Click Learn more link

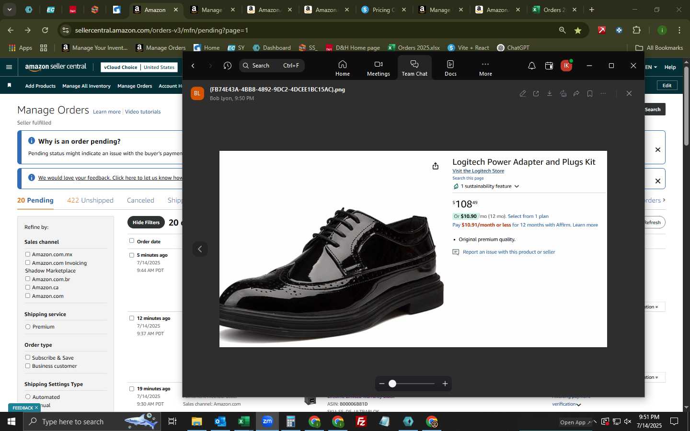tap(107, 112)
